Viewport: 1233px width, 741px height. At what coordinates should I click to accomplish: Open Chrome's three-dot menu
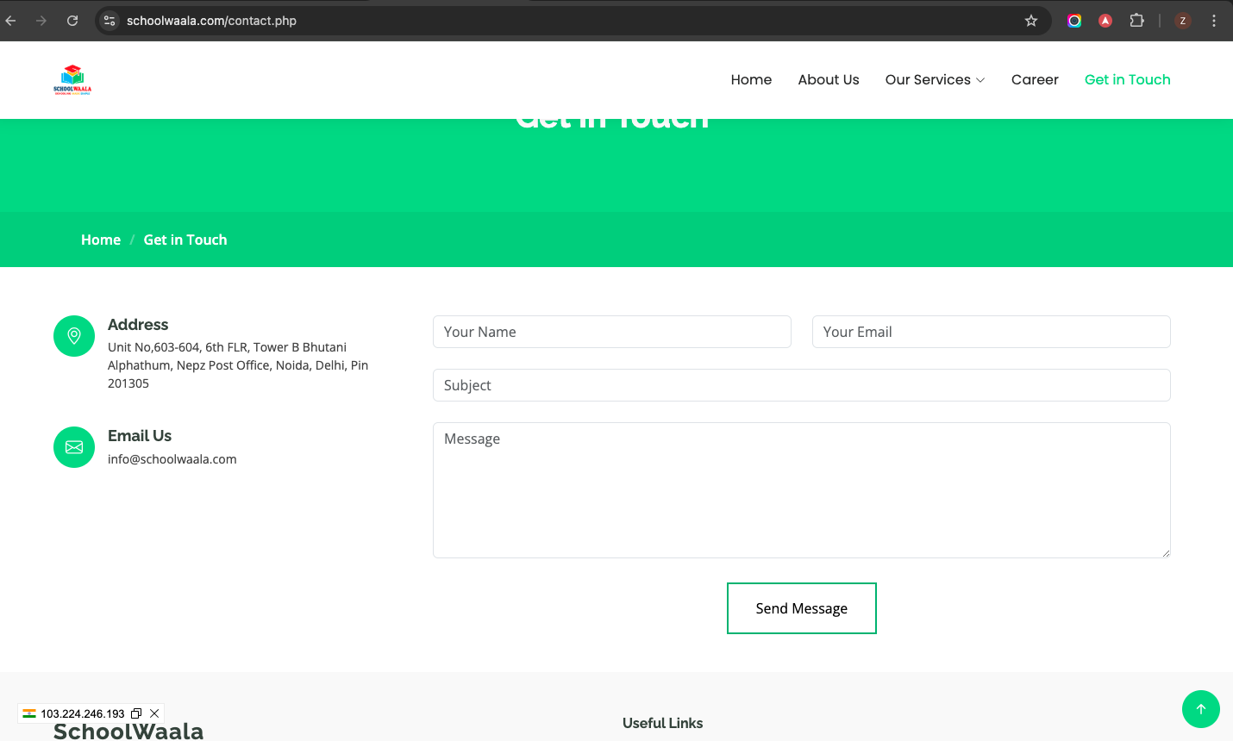pyautogui.click(x=1213, y=21)
